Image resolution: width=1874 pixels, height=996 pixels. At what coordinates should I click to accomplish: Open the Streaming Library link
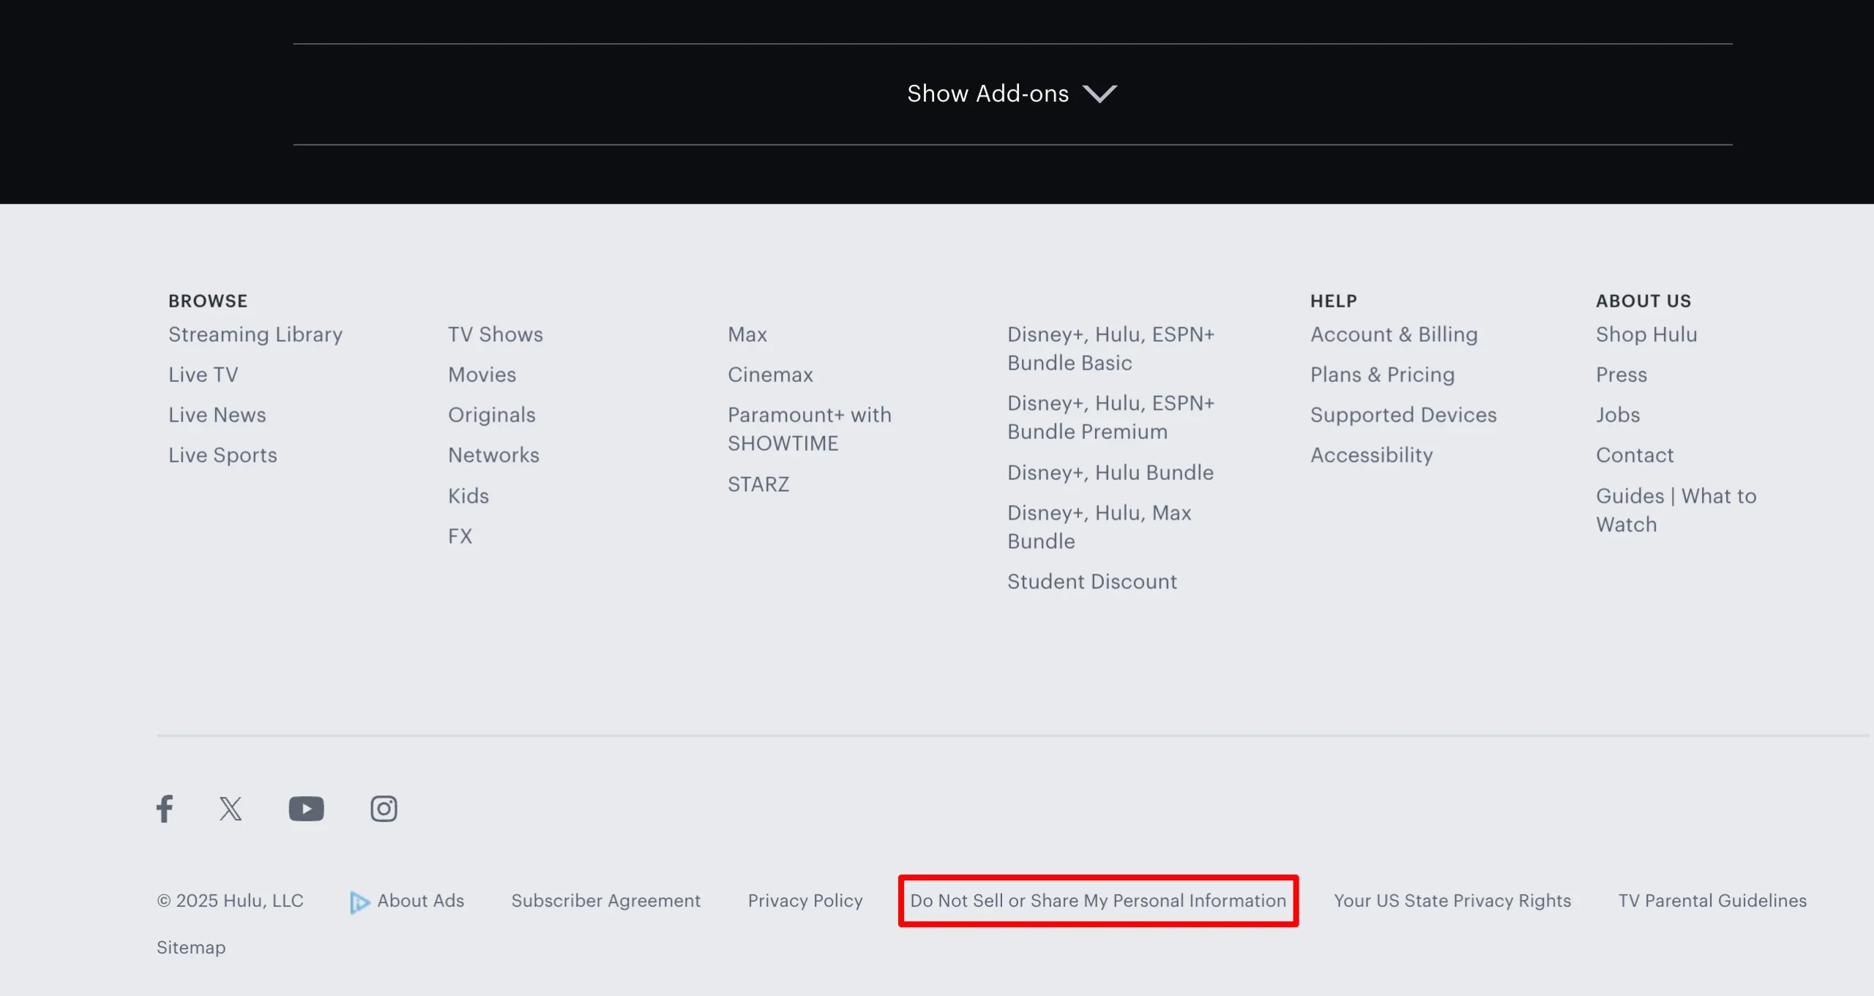point(255,334)
